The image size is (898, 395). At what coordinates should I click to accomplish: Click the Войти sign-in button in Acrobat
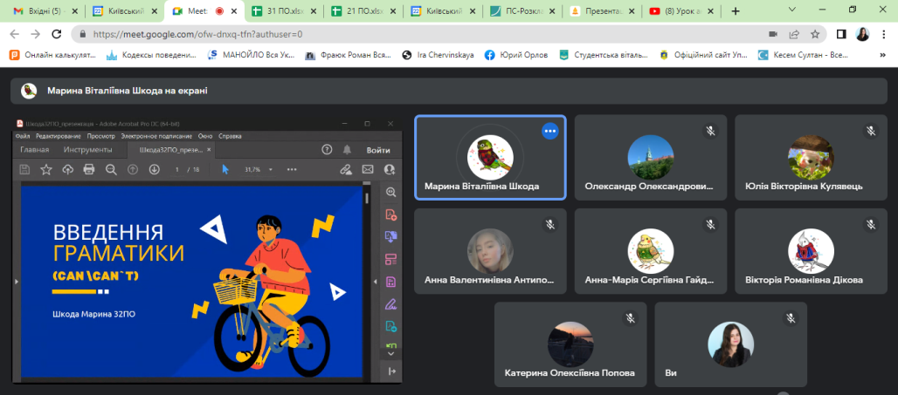coord(377,150)
